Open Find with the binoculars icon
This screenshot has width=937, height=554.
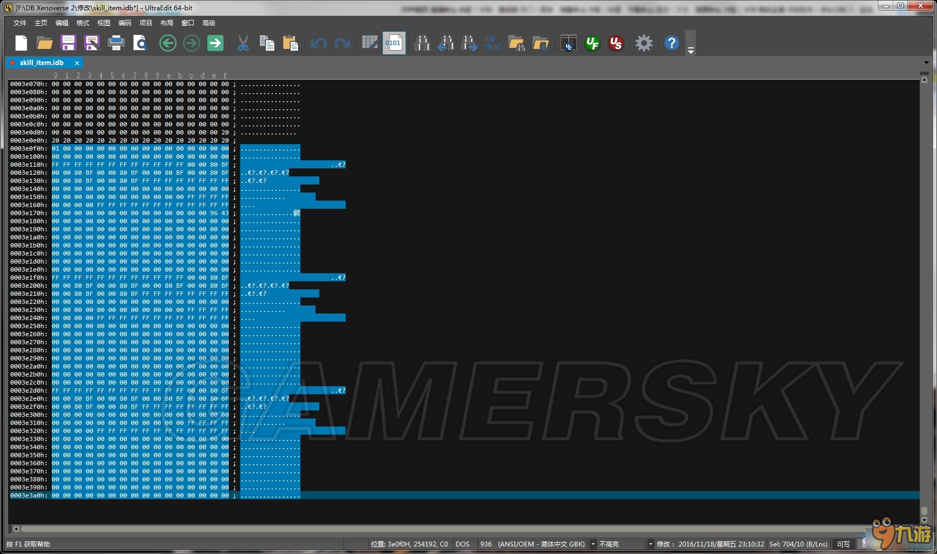422,43
